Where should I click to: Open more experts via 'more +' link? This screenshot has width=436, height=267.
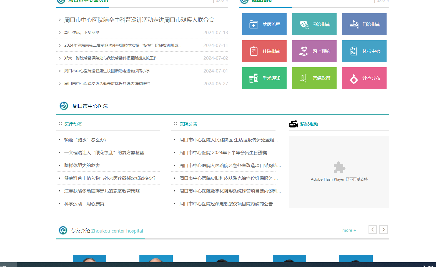[x=349, y=230]
